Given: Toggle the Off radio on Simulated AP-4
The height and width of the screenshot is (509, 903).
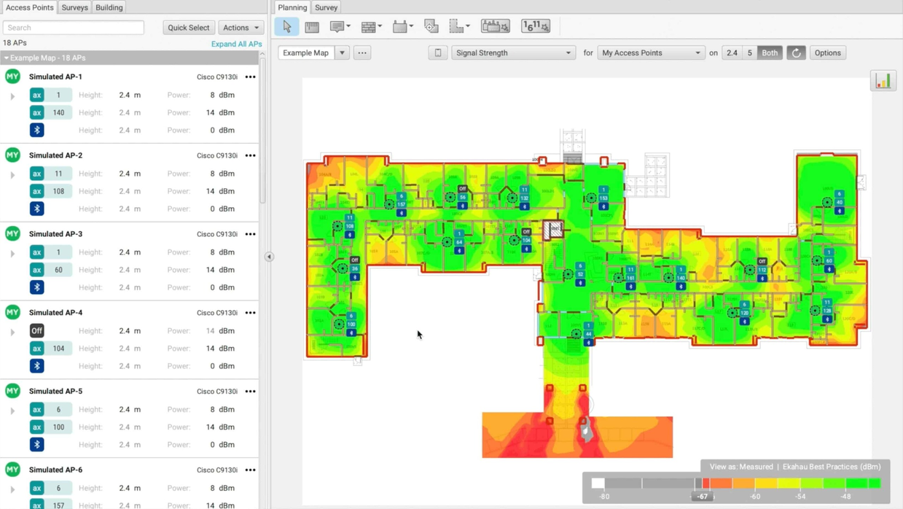Looking at the screenshot, I should tap(37, 330).
